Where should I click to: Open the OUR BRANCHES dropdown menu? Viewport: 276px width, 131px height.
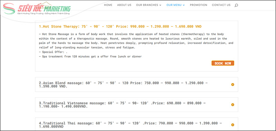[149, 5]
